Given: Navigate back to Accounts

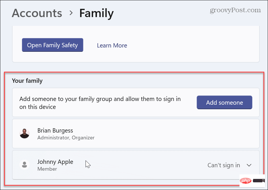Looking at the screenshot, I should click(37, 13).
